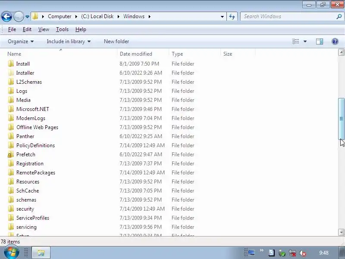Select the ServiceProfiles folder name

click(x=33, y=218)
